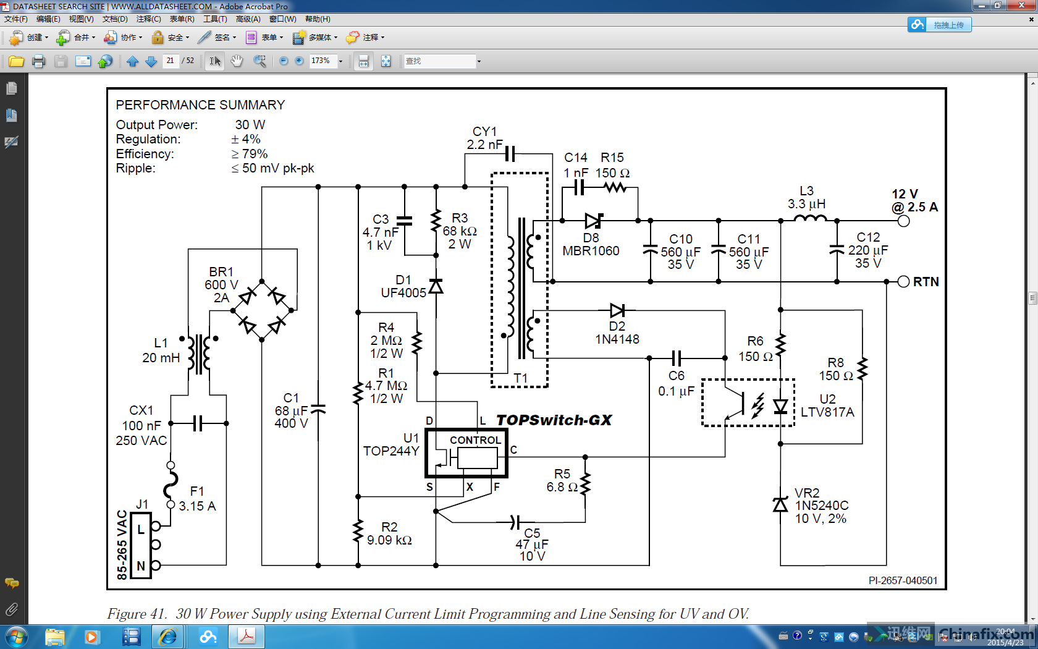Click the page number field showing 21
This screenshot has height=649, width=1038.
point(171,61)
